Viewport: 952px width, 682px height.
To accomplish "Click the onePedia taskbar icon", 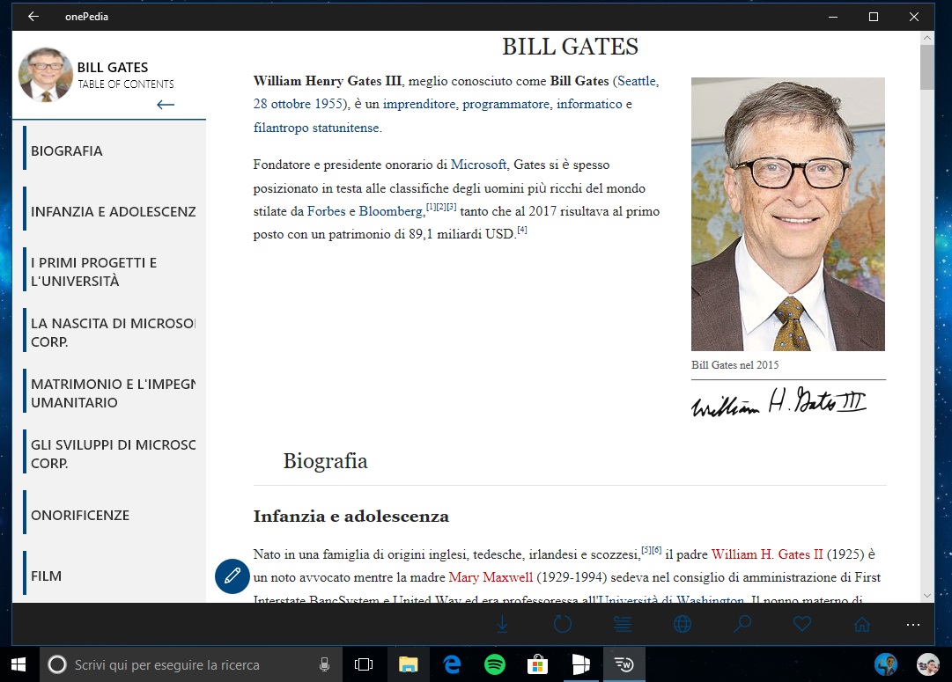I will pyautogui.click(x=624, y=665).
